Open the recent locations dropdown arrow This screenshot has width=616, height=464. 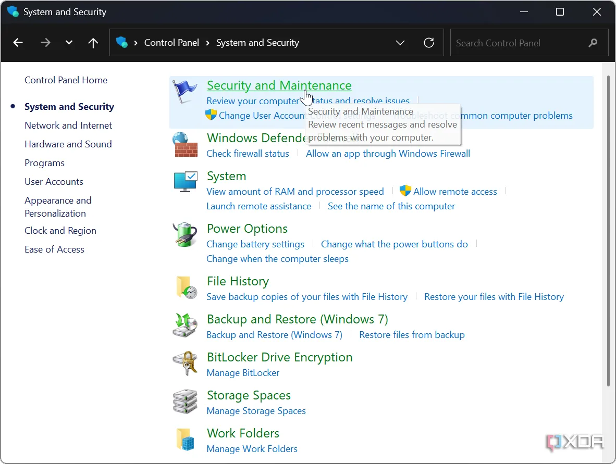pyautogui.click(x=69, y=42)
